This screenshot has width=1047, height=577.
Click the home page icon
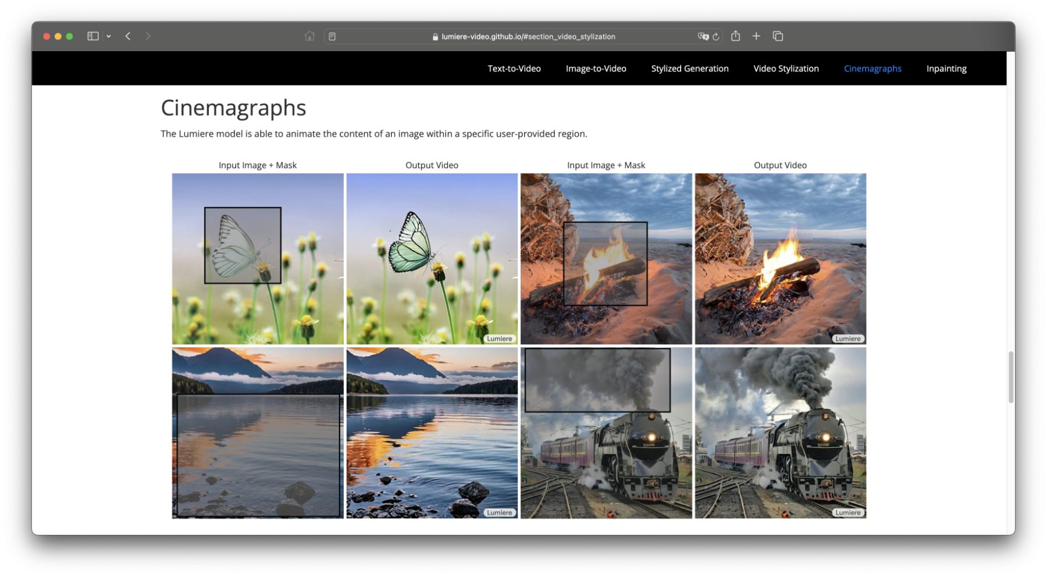(x=309, y=36)
